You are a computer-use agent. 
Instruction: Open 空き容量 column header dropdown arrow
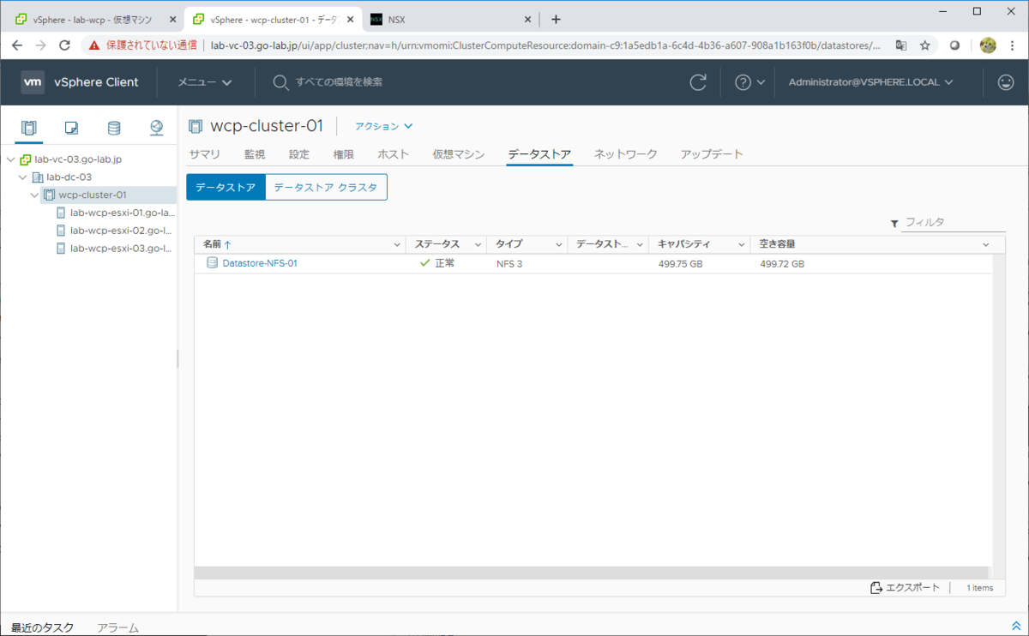click(985, 245)
